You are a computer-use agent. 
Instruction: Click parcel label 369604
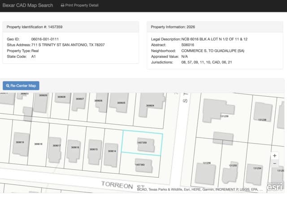click(x=150, y=106)
